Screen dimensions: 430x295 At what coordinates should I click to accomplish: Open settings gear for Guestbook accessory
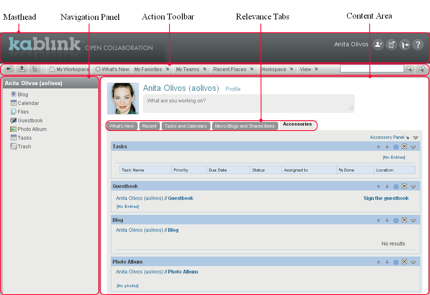(x=396, y=187)
